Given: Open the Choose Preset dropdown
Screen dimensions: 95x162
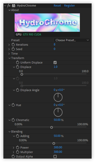Looking at the screenshot, I should point(72,40).
